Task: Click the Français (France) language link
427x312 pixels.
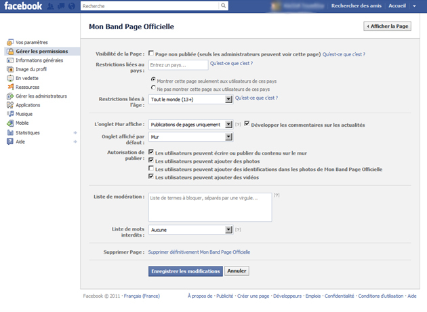Action: pos(142,296)
